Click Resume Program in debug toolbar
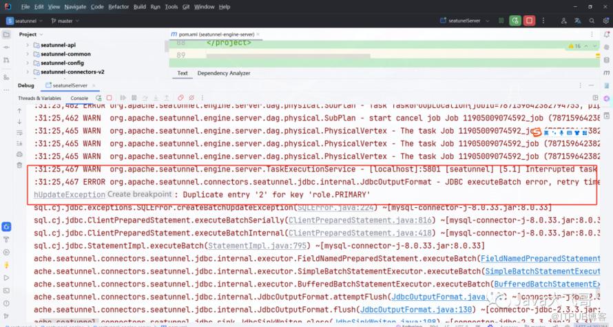The width and height of the screenshot is (613, 327). tap(123, 98)
